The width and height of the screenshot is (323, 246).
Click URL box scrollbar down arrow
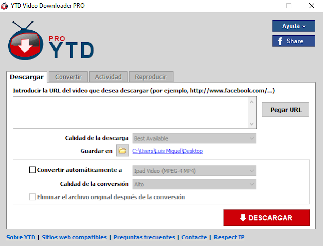[x=251, y=124]
